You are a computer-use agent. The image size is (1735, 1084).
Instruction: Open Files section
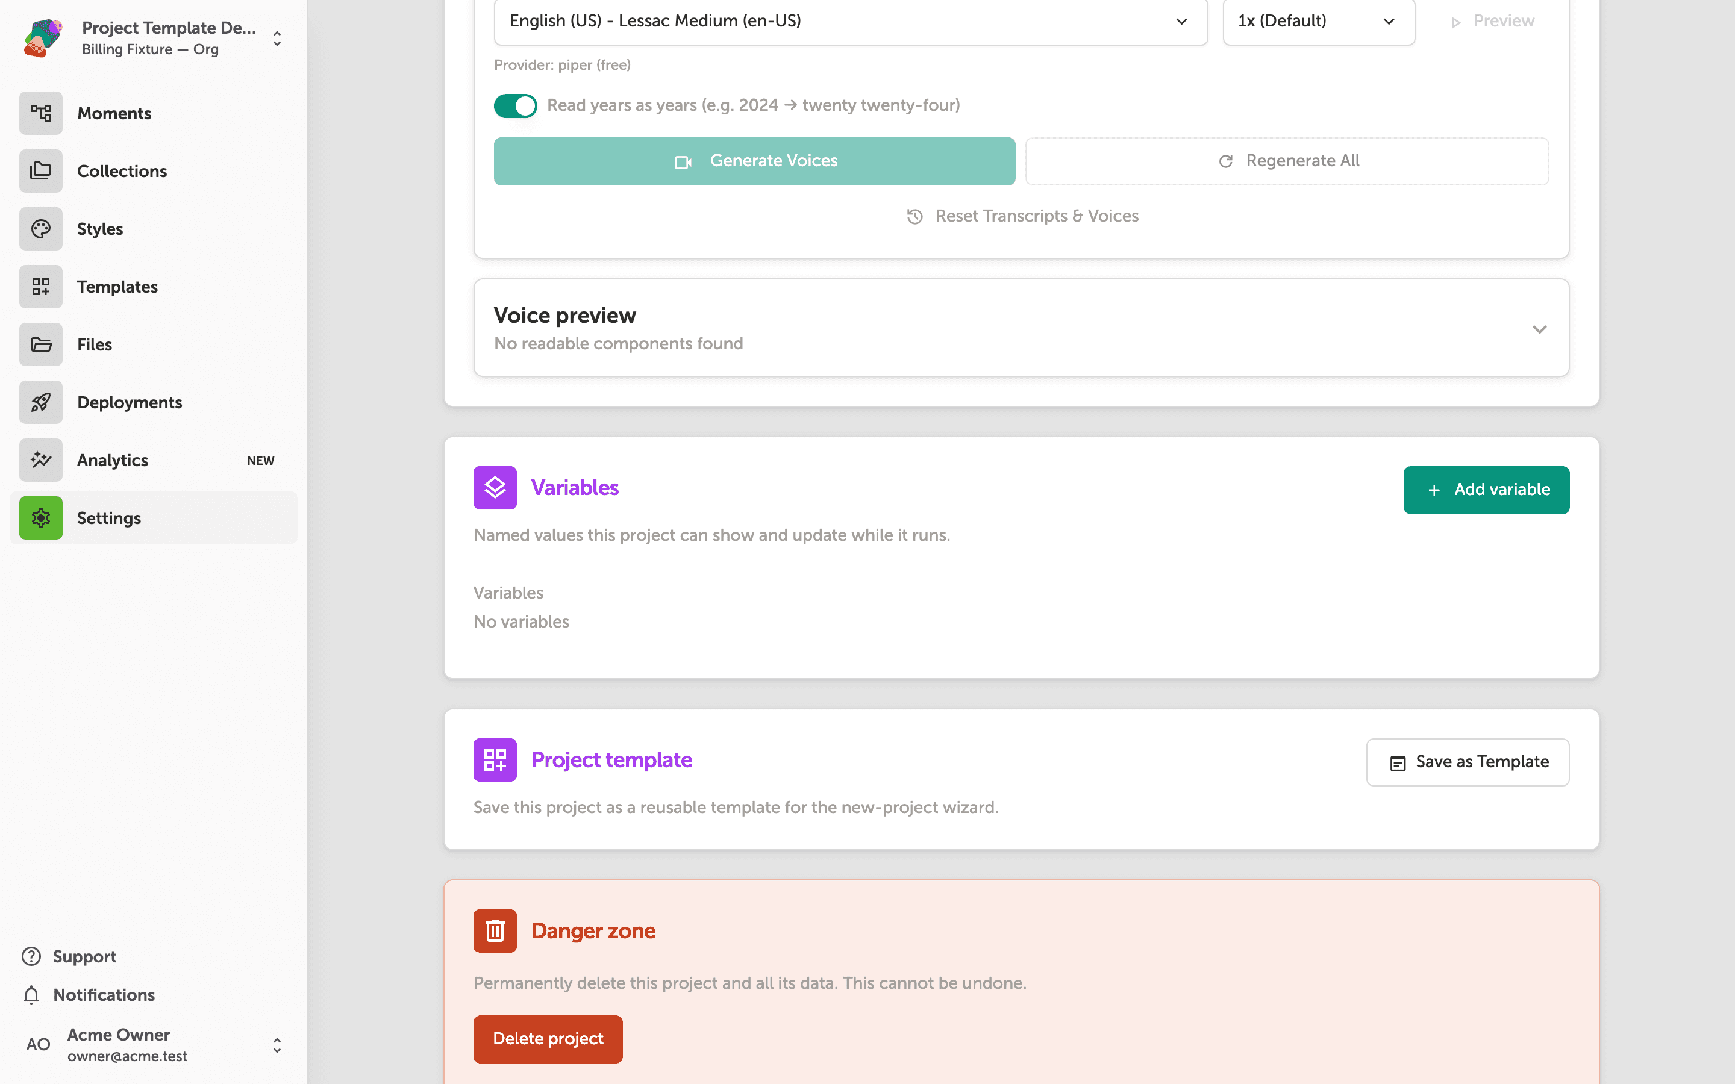(x=154, y=344)
